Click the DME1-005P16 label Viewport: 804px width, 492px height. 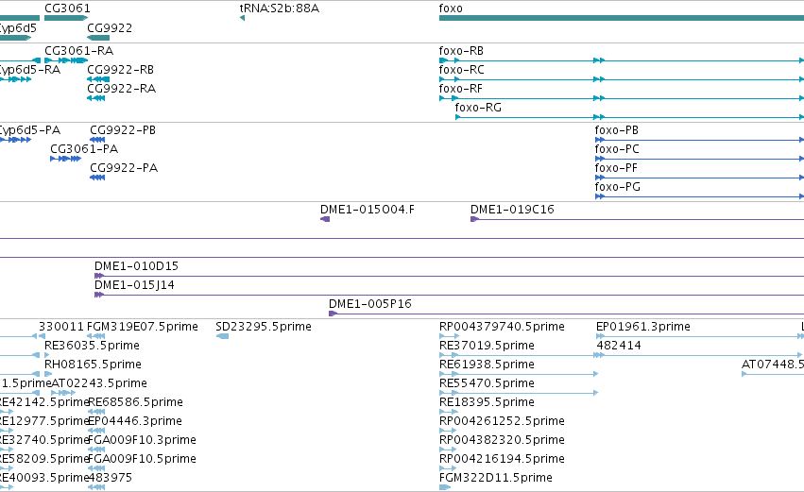(x=370, y=304)
